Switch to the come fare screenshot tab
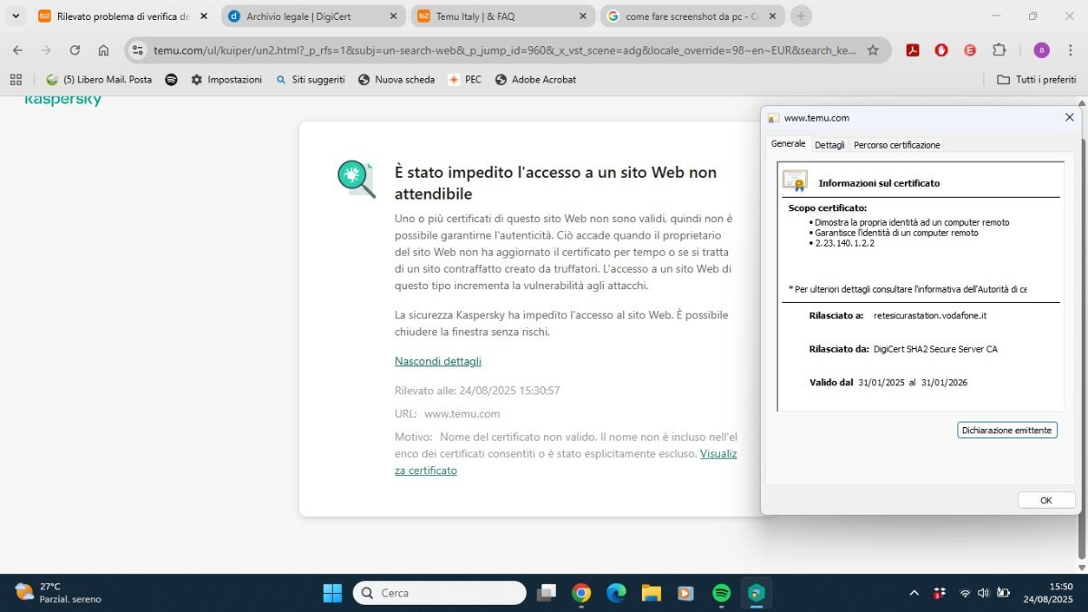 [x=694, y=16]
